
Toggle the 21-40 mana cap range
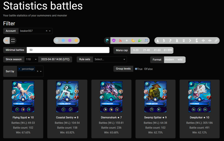click(146, 50)
